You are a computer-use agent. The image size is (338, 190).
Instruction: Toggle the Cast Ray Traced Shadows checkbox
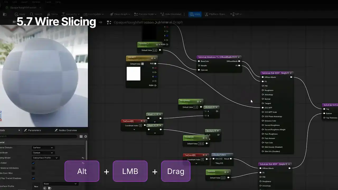click(x=33, y=178)
